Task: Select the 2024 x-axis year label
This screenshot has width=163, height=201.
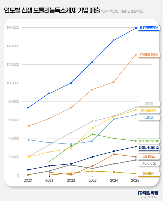Action: 114,180
